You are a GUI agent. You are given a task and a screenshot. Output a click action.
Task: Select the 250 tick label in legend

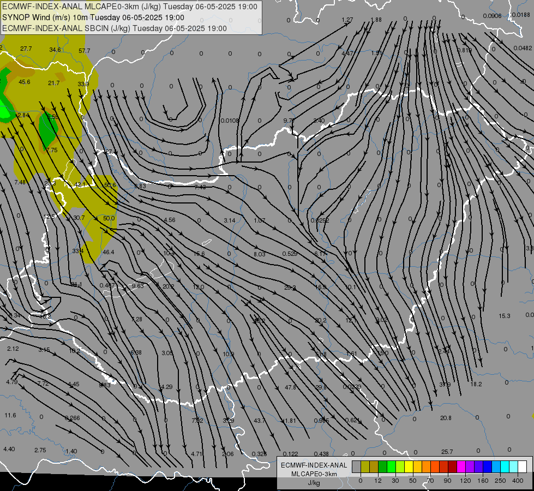click(500, 481)
